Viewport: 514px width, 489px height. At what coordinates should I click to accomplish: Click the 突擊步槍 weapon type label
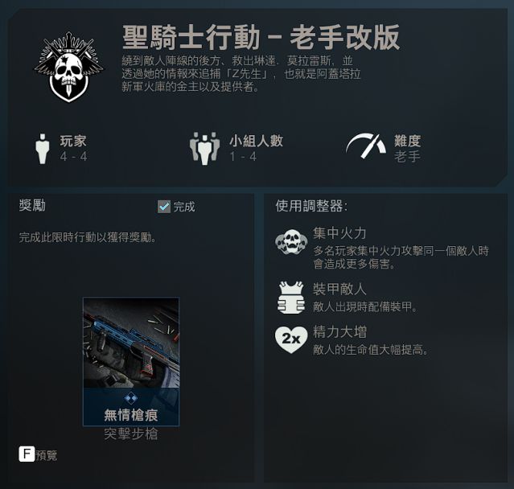coord(131,434)
